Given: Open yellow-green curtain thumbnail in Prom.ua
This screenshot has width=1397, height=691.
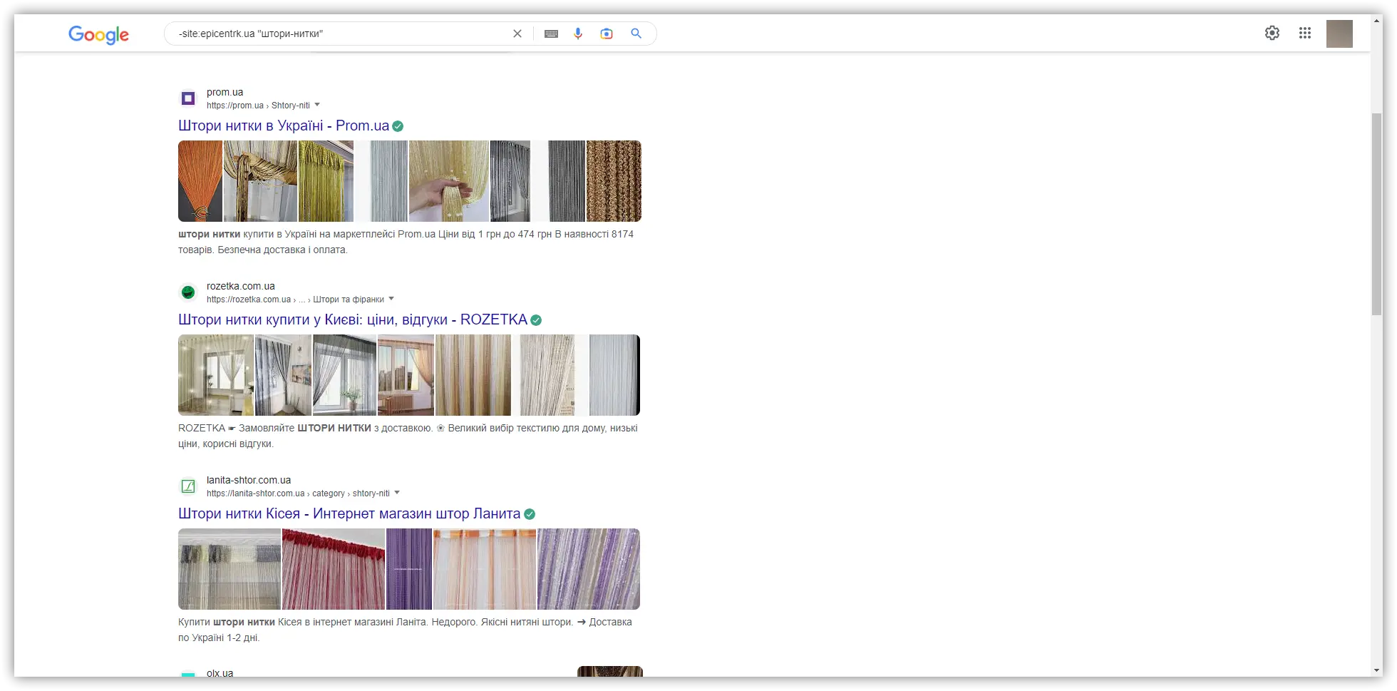Looking at the screenshot, I should click(x=326, y=181).
